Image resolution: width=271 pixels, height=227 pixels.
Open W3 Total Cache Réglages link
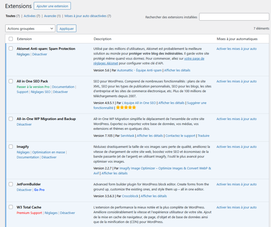click(51, 213)
